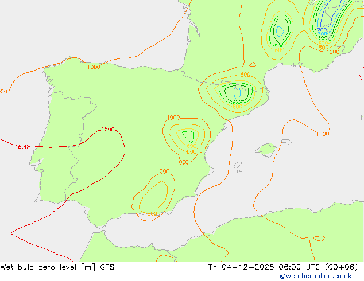The height and width of the screenshot is (281, 364).
Task: Click the 1000 label on Spain's northern coast
Action: click(x=94, y=67)
